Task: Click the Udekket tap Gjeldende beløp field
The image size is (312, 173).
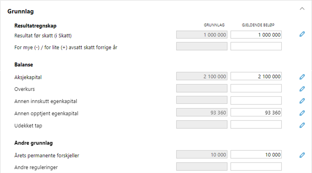Action: click(x=256, y=125)
